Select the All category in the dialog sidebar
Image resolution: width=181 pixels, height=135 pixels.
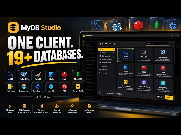[x=107, y=49]
